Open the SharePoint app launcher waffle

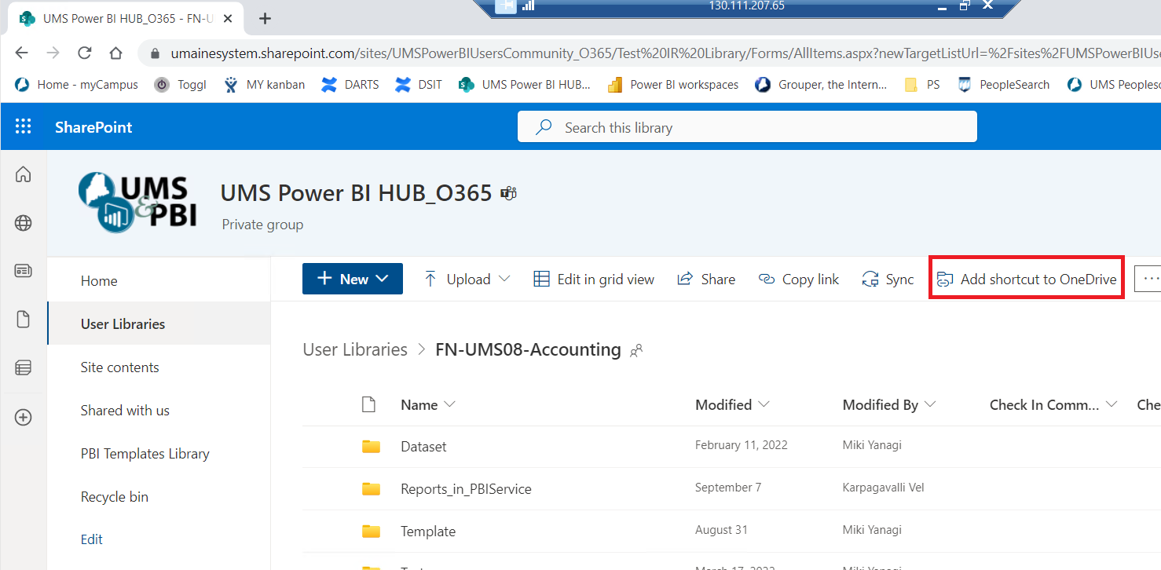(24, 126)
